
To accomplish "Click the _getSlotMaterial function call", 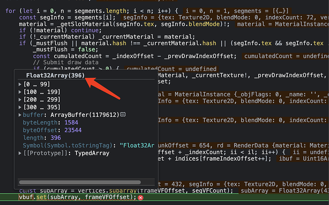I will pos(85,24).
